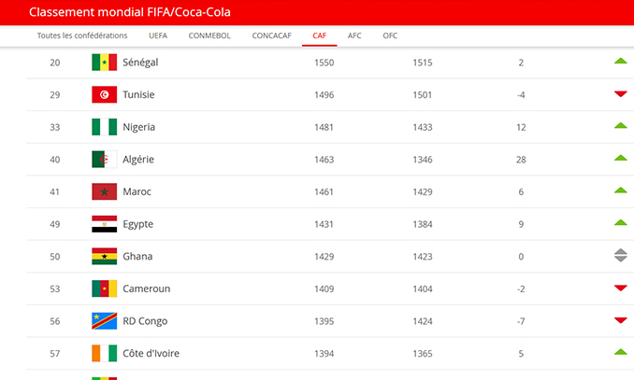The height and width of the screenshot is (380, 634).
Task: Open the CONCACAF tab
Action: pyautogui.click(x=272, y=35)
